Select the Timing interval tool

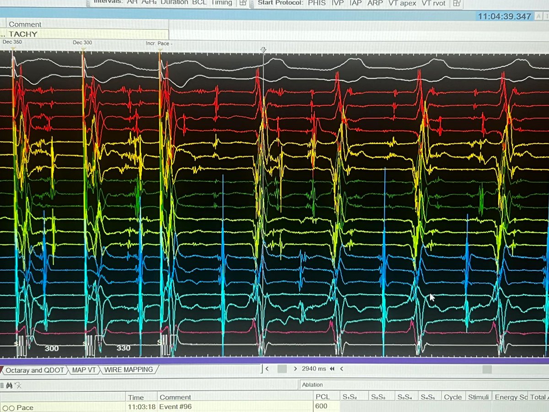pos(221,2)
